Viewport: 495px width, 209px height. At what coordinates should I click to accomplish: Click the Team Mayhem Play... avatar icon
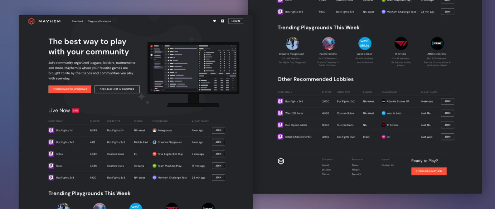[155, 166]
